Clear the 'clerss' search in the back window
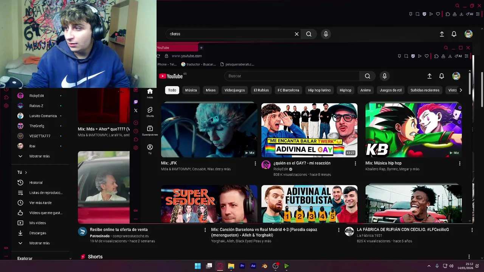 tap(297, 34)
